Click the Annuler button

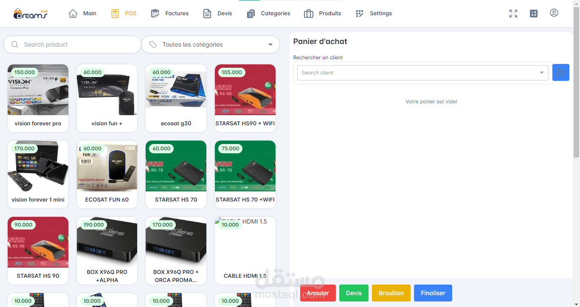click(x=318, y=293)
